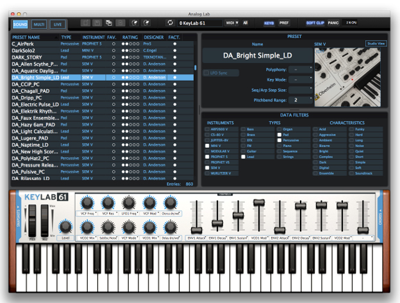Viewport: 400px width, 303px height.
Task: Click the refresh arrows icon beside KeyLab 61
Action: [x=169, y=22]
